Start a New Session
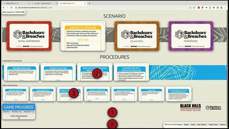This screenshot has width=229, height=129. tap(202, 124)
